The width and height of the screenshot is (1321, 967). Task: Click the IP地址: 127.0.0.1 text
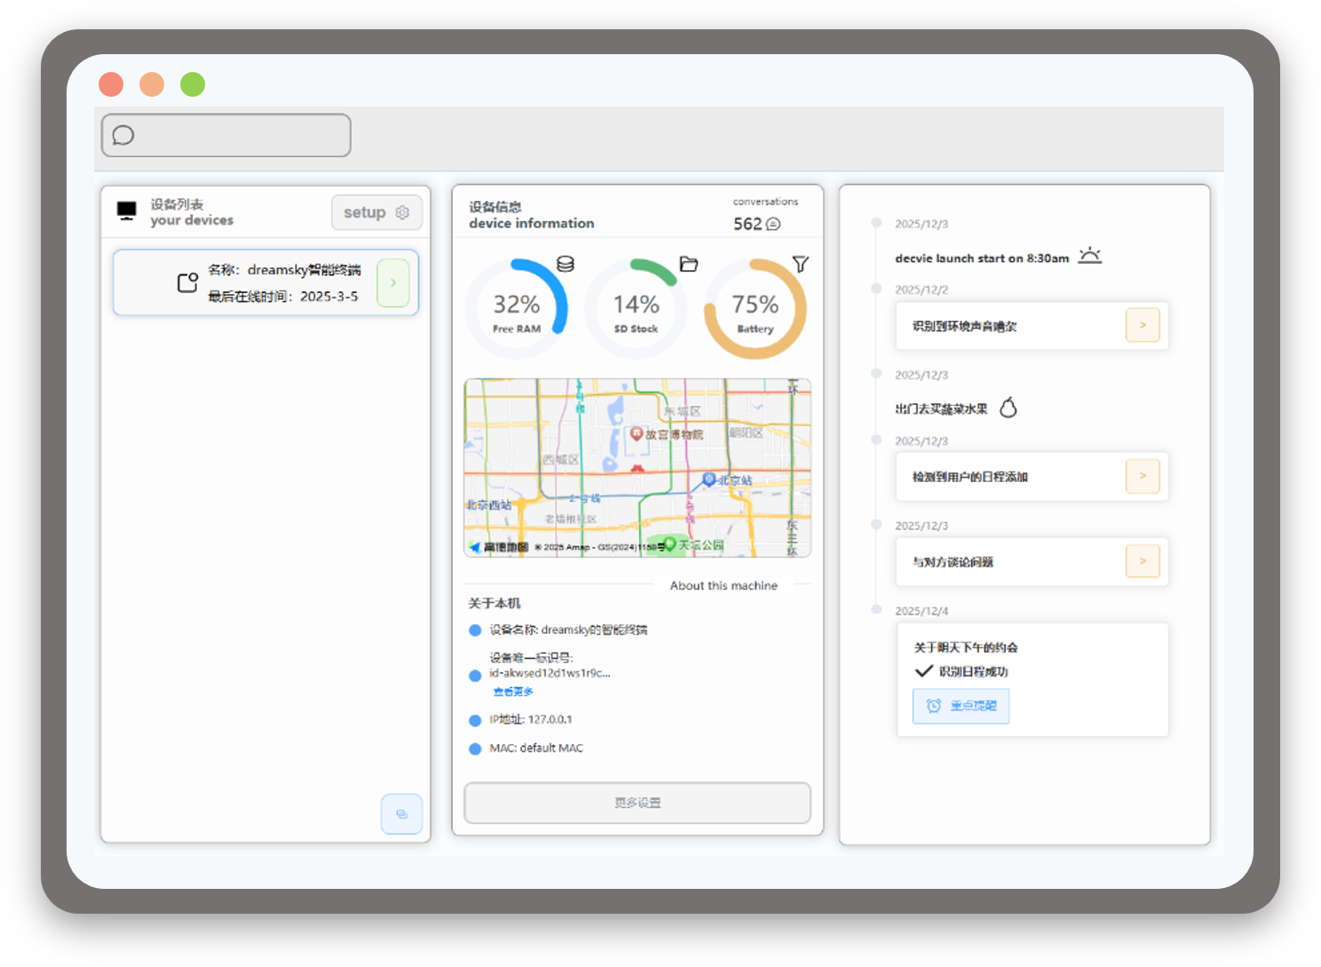(531, 719)
